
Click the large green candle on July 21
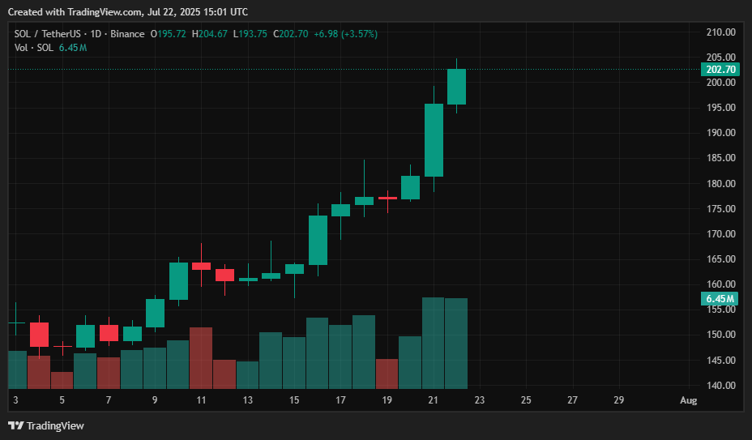pos(434,139)
